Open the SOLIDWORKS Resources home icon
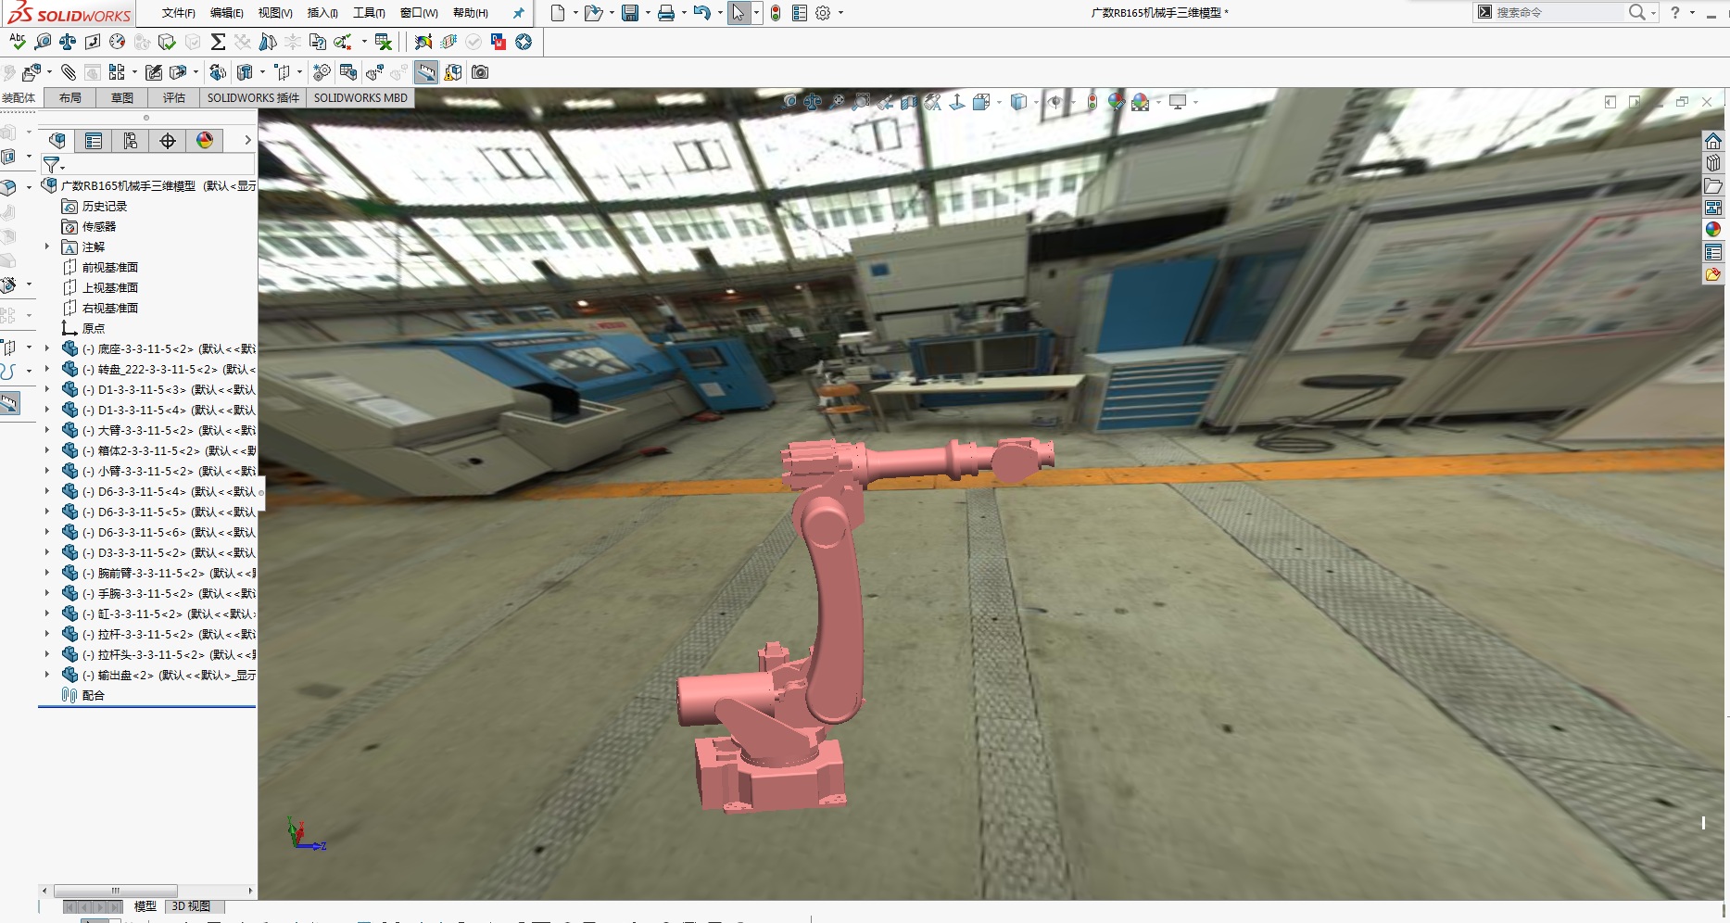The height and width of the screenshot is (923, 1730). [x=1713, y=141]
